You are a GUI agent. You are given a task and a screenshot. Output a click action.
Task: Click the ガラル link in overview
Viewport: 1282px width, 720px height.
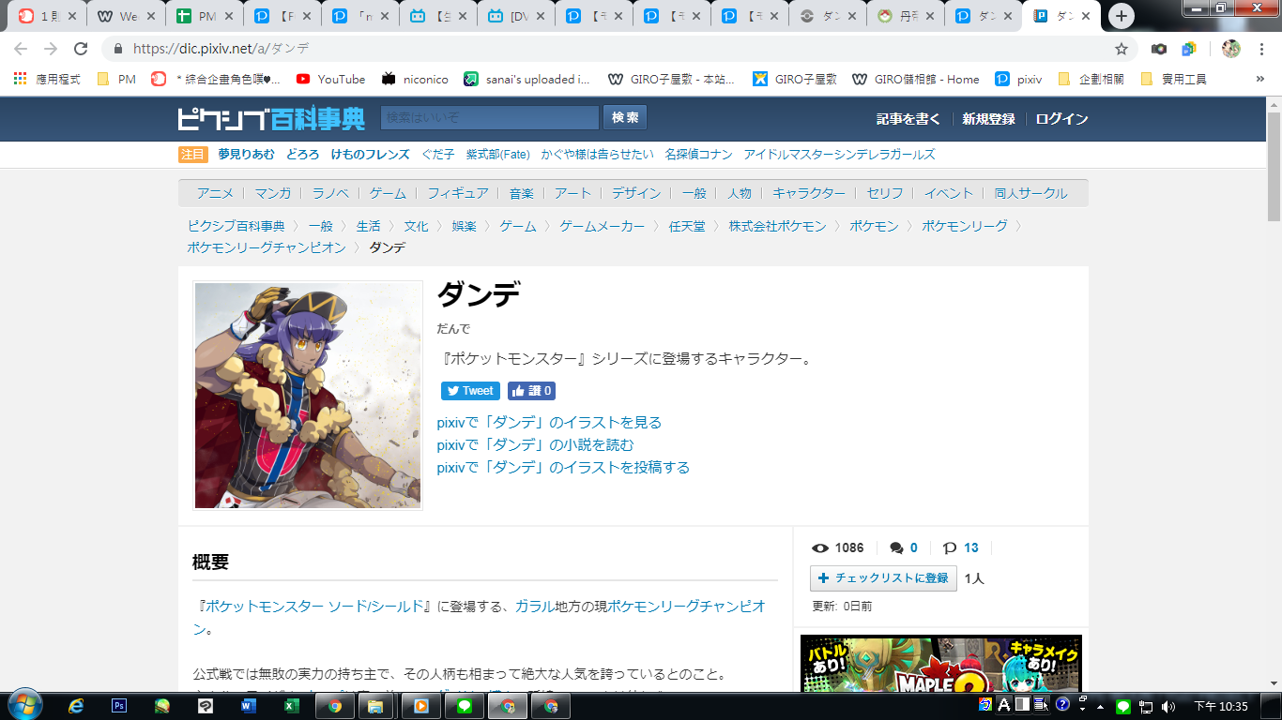pos(534,607)
